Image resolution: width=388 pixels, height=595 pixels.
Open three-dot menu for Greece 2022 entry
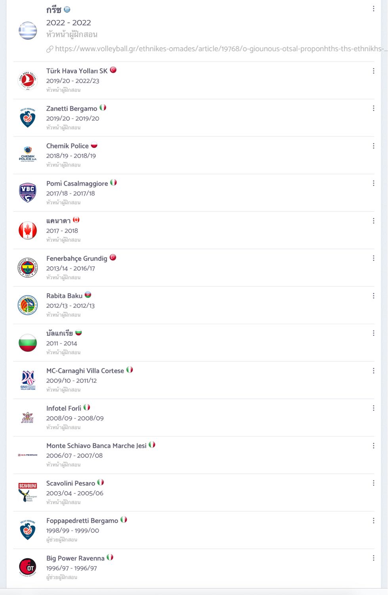[373, 9]
